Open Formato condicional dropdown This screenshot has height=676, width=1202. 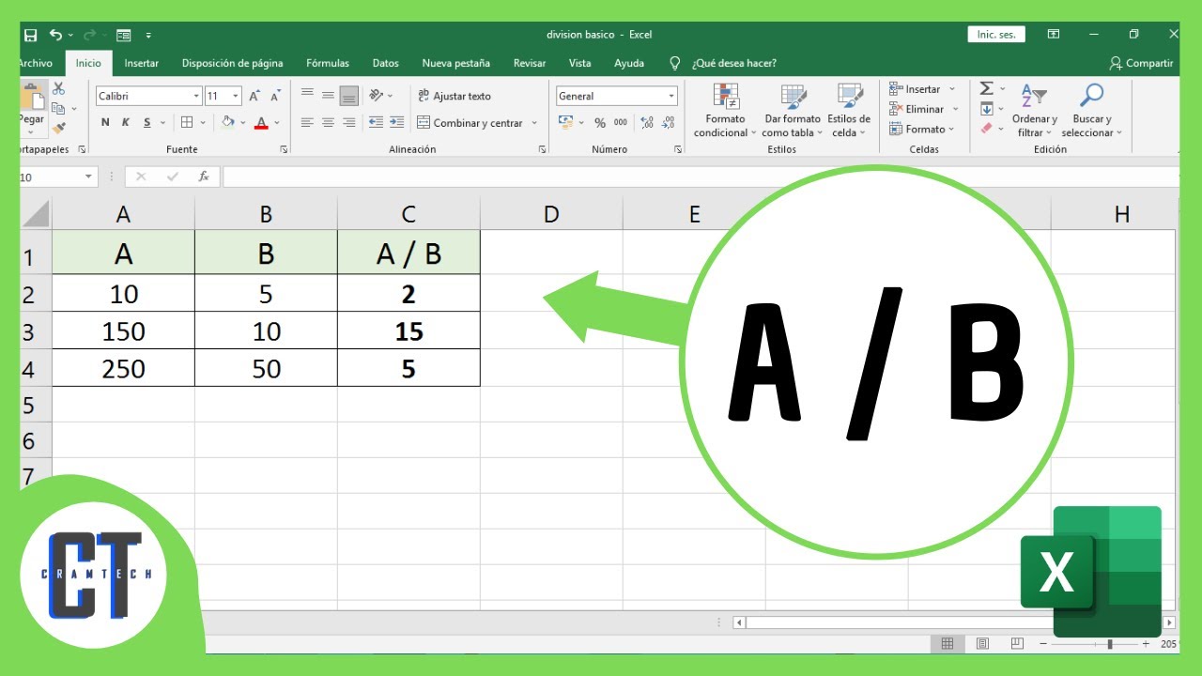coord(725,111)
